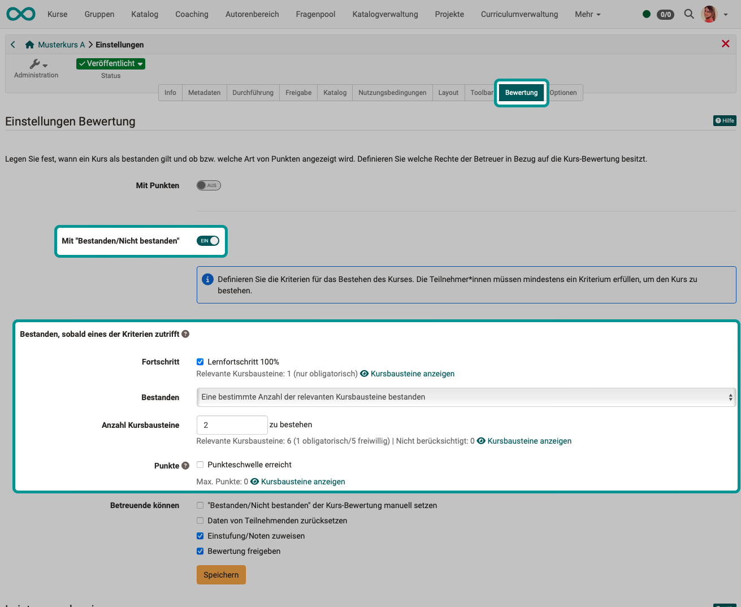741x607 pixels.
Task: Click the Hilfe badge at top right
Action: tap(725, 120)
